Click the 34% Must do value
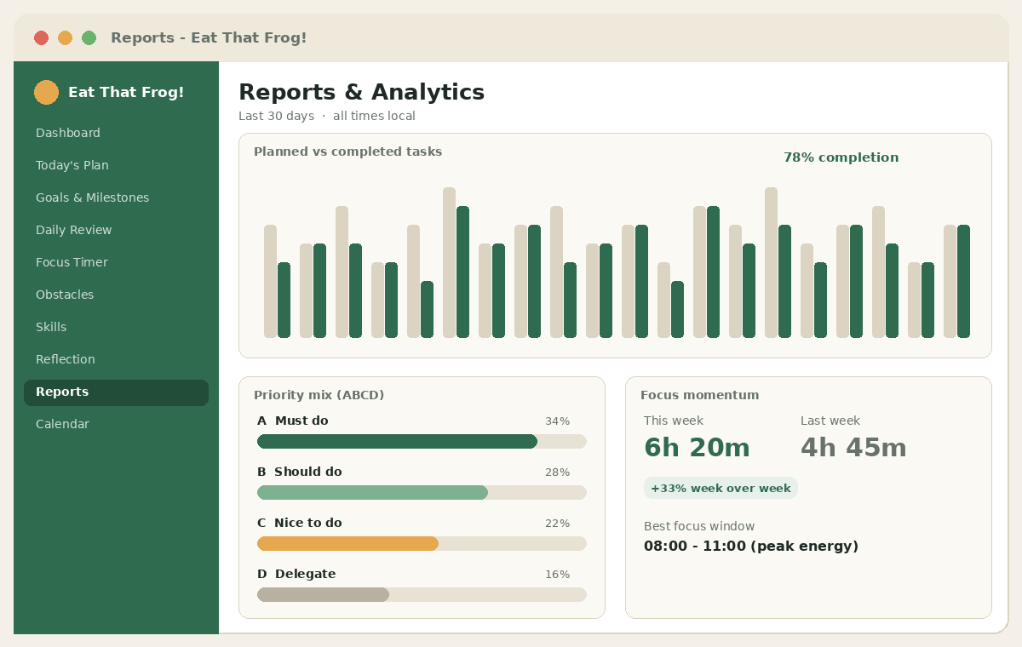 [x=557, y=421]
